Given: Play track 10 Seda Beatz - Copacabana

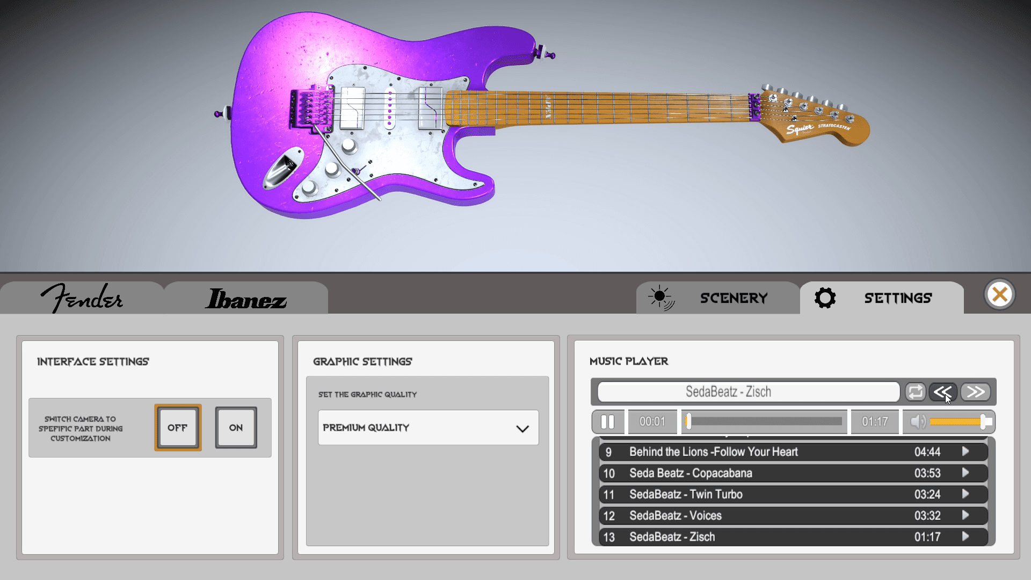Looking at the screenshot, I should pyautogui.click(x=965, y=473).
